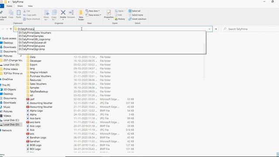Click the Go arrow beside address bar
The image size is (279, 157).
coord(216,29)
